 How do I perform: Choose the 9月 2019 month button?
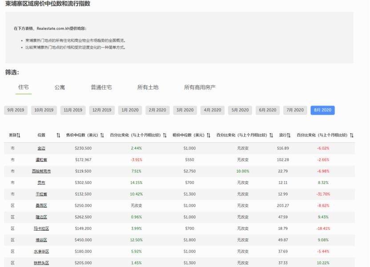tap(16, 110)
